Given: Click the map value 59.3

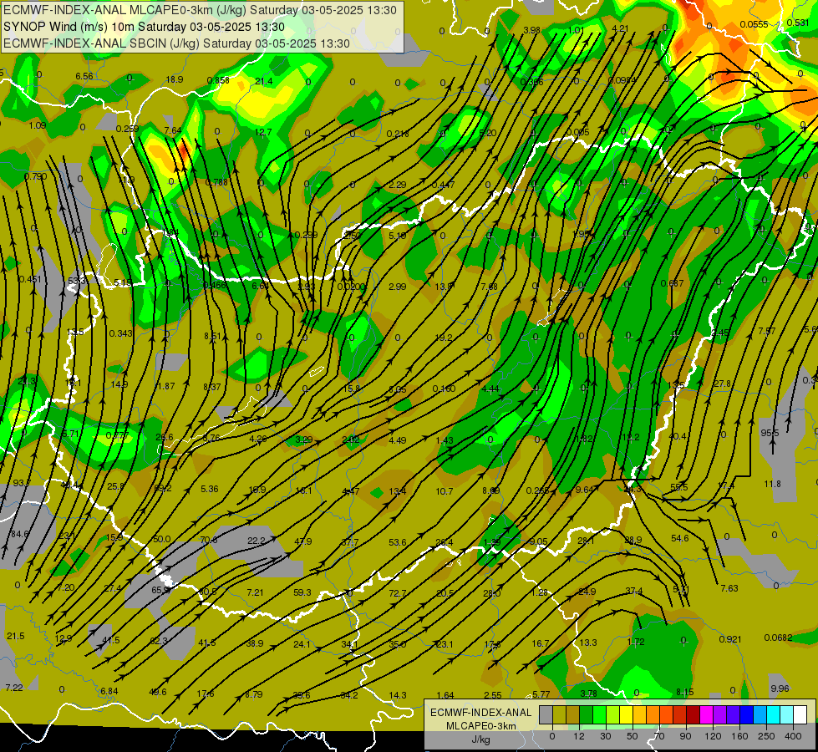Looking at the screenshot, I should 302,592.
